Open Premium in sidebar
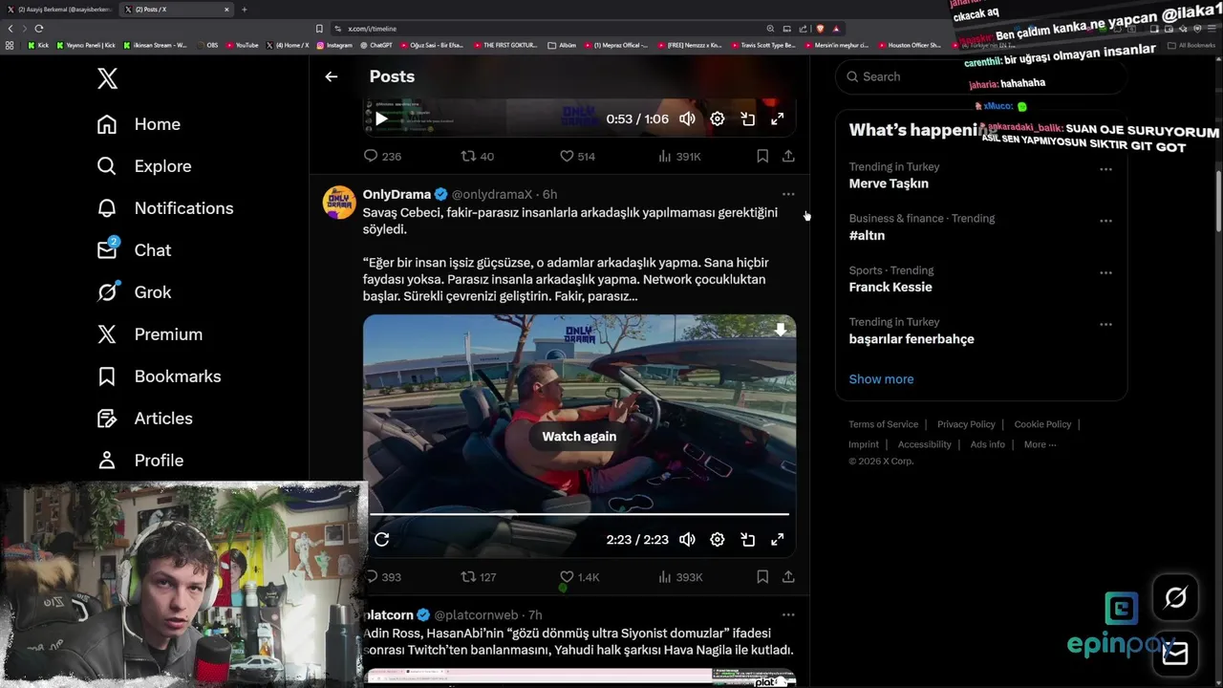Screen dimensions: 1223x688 coord(150,334)
